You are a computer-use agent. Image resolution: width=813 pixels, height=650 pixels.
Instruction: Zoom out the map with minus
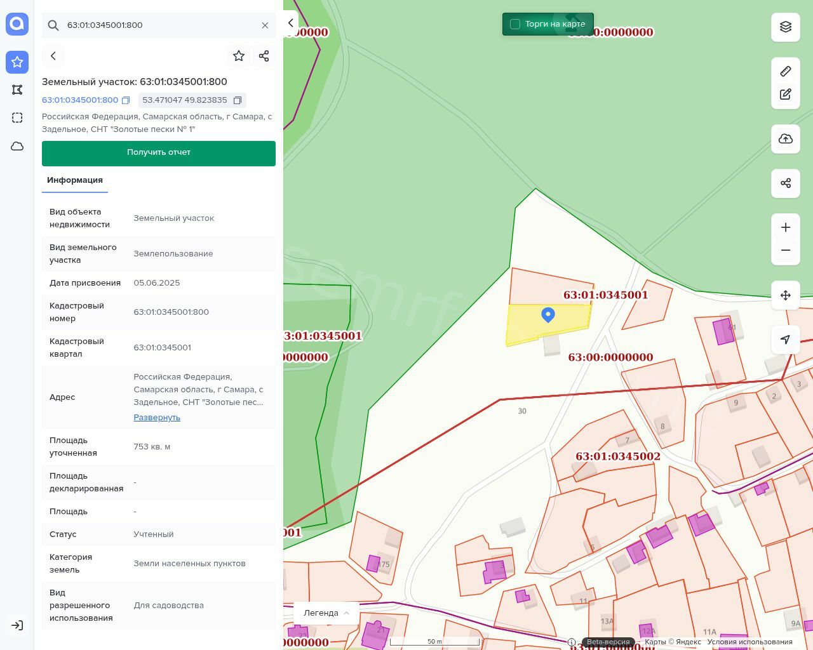[x=785, y=251]
